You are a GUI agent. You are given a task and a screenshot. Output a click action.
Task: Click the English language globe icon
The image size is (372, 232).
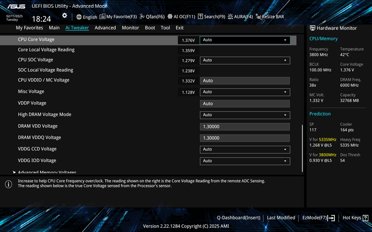pos(79,16)
